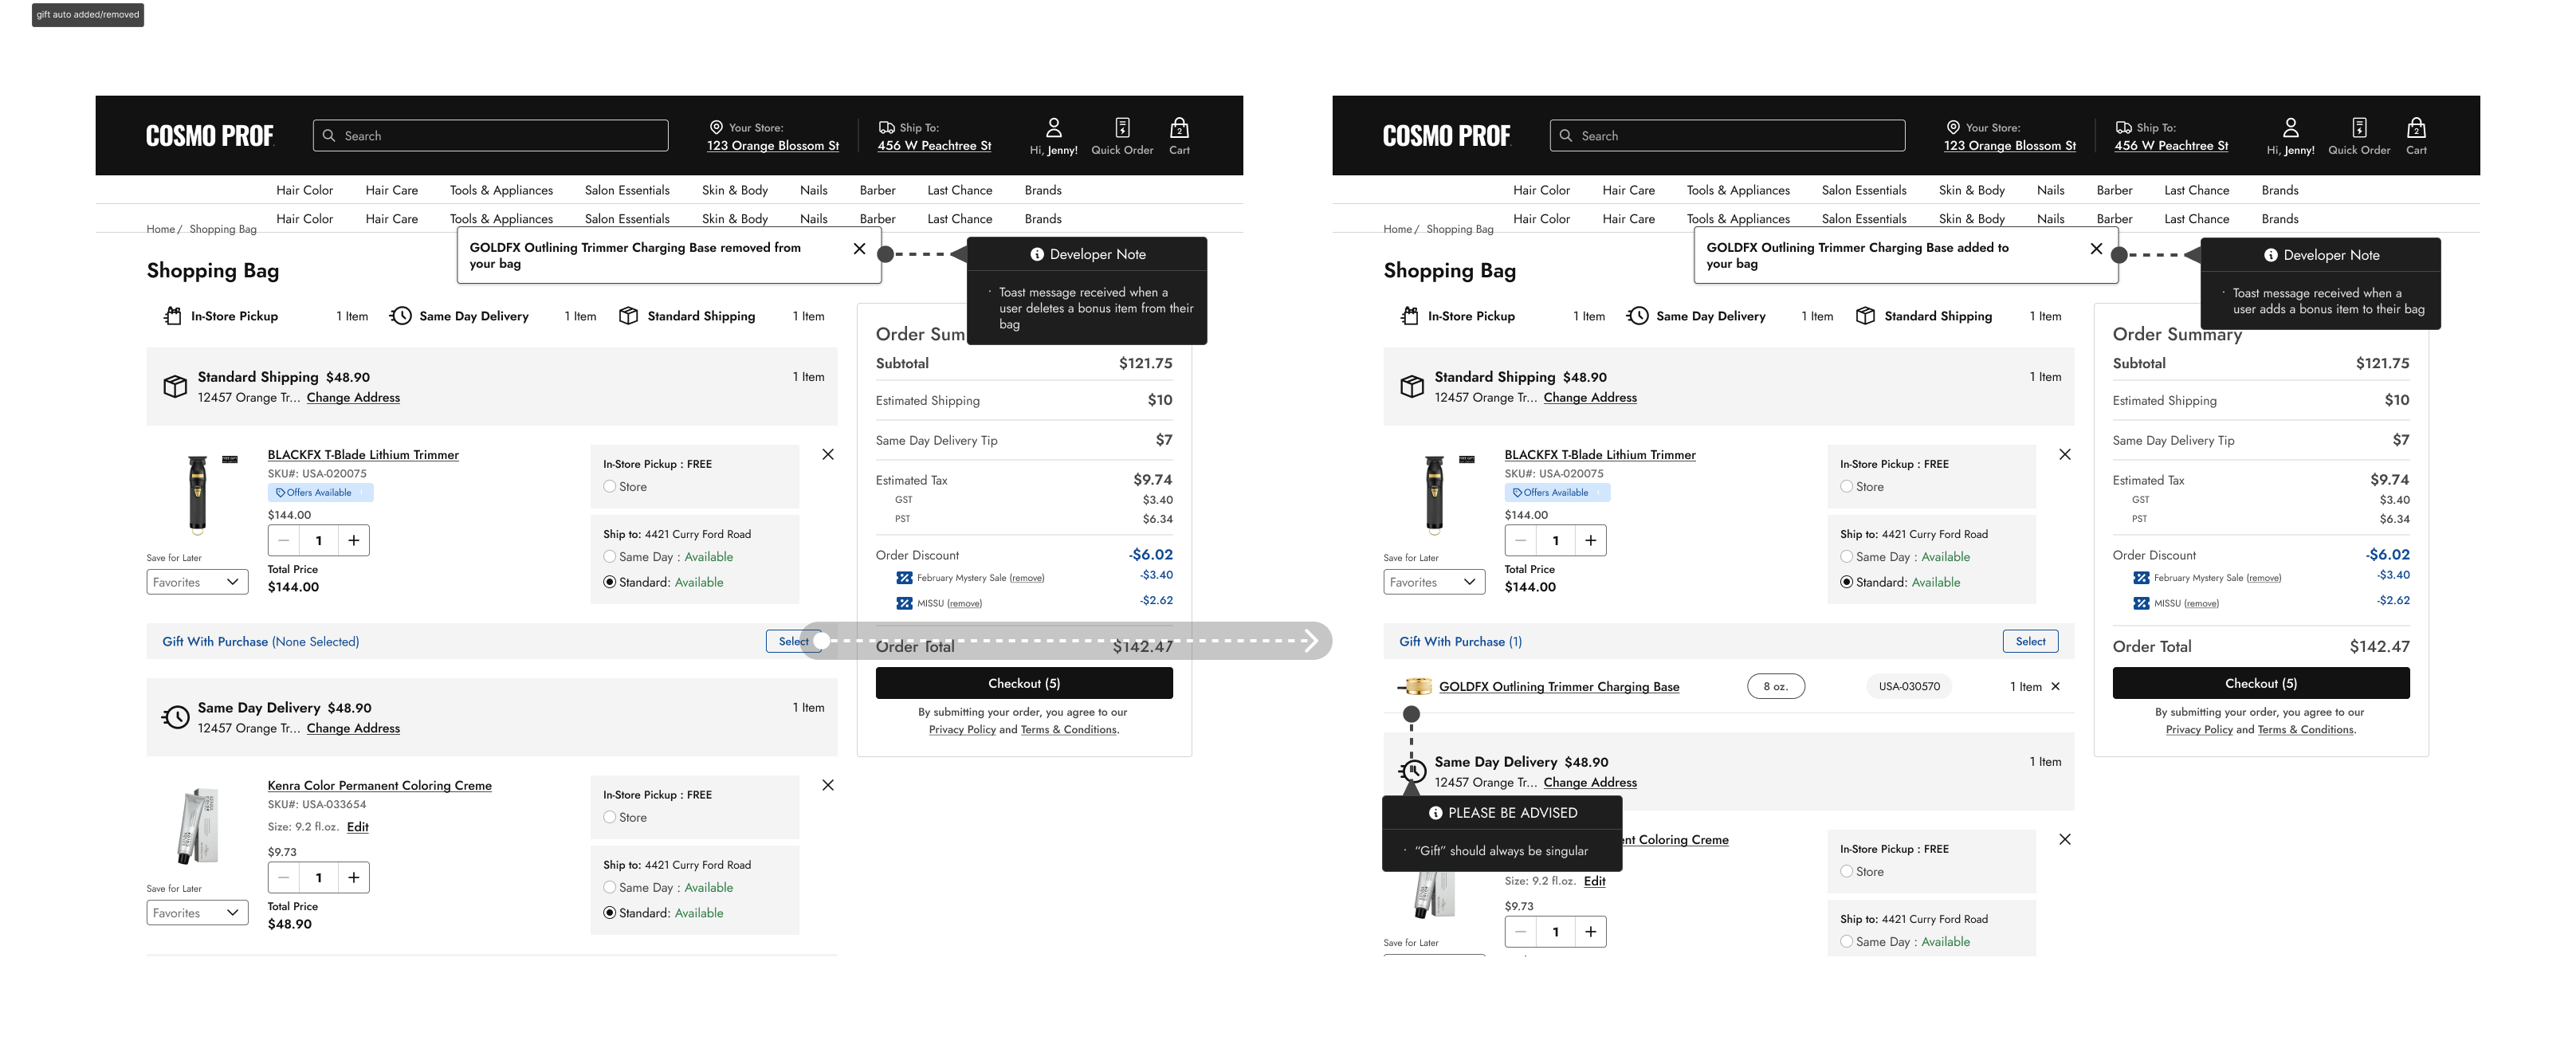The width and height of the screenshot is (2576, 1052).
Task: Click Your Store location pin in right mockup
Action: (x=1953, y=127)
